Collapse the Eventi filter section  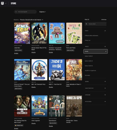pos(96,31)
